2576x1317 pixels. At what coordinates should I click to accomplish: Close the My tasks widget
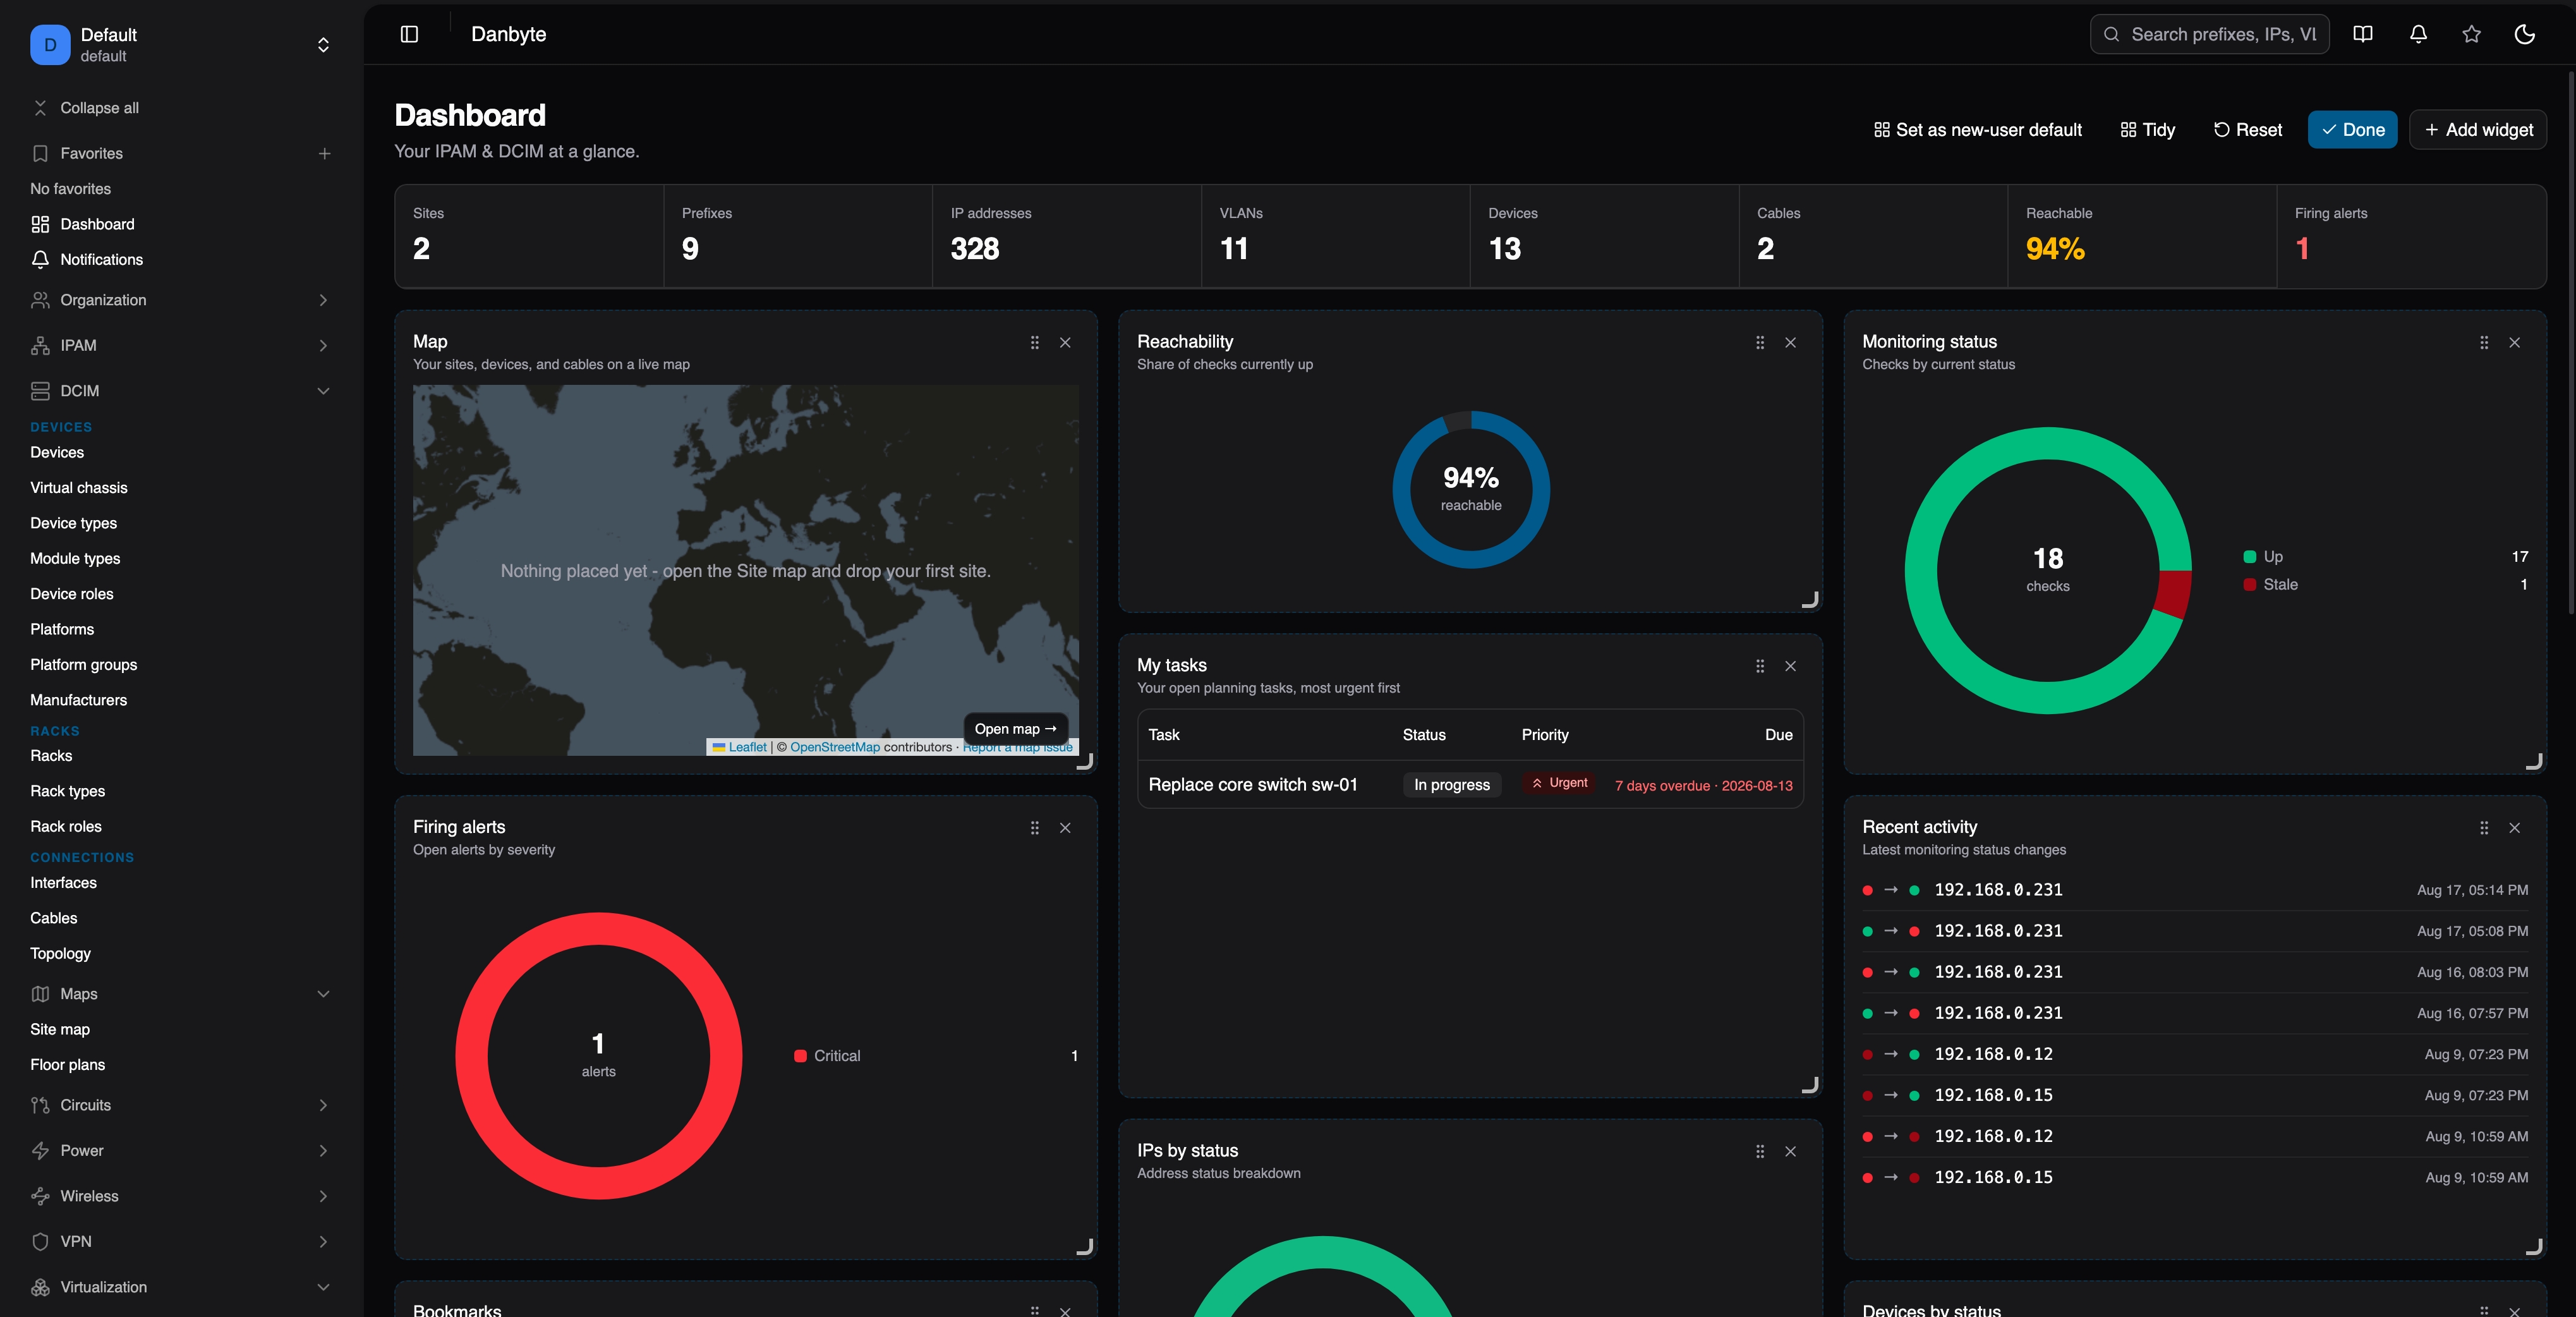[1790, 666]
